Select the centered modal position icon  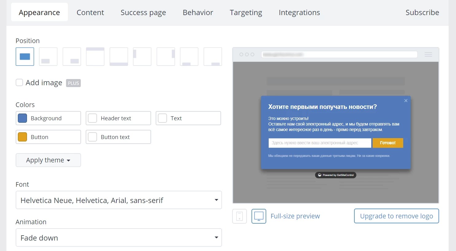pyautogui.click(x=25, y=57)
